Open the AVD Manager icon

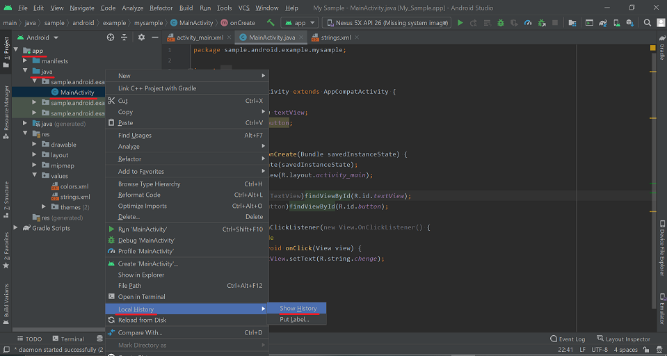point(616,22)
